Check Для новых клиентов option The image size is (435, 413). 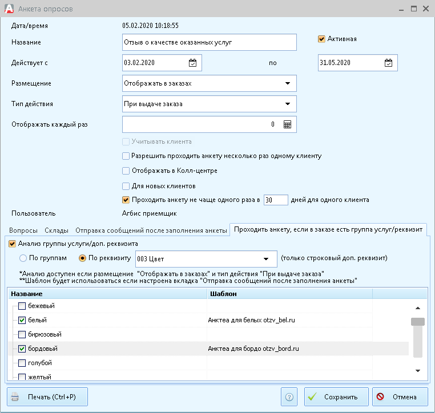(126, 186)
